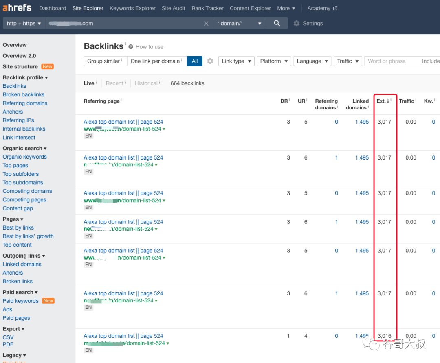The image size is (440, 363).
Task: Open the Platform filter
Action: (274, 61)
